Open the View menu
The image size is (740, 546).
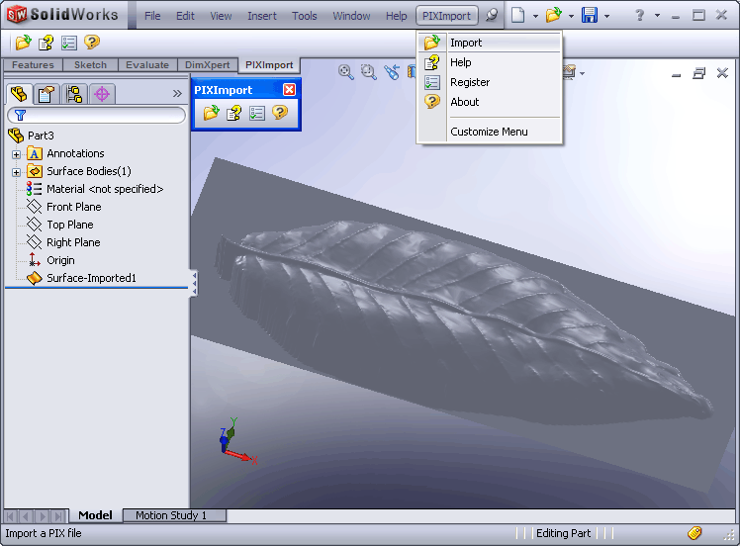click(x=221, y=16)
